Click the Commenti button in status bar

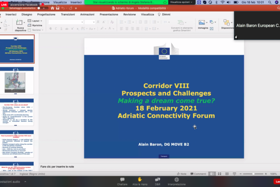198,174
